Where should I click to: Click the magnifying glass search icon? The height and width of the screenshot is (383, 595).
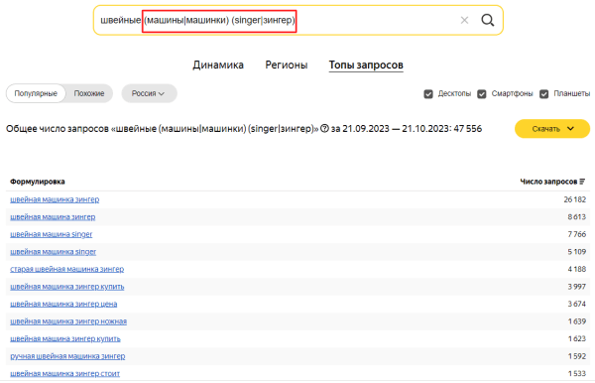click(488, 20)
